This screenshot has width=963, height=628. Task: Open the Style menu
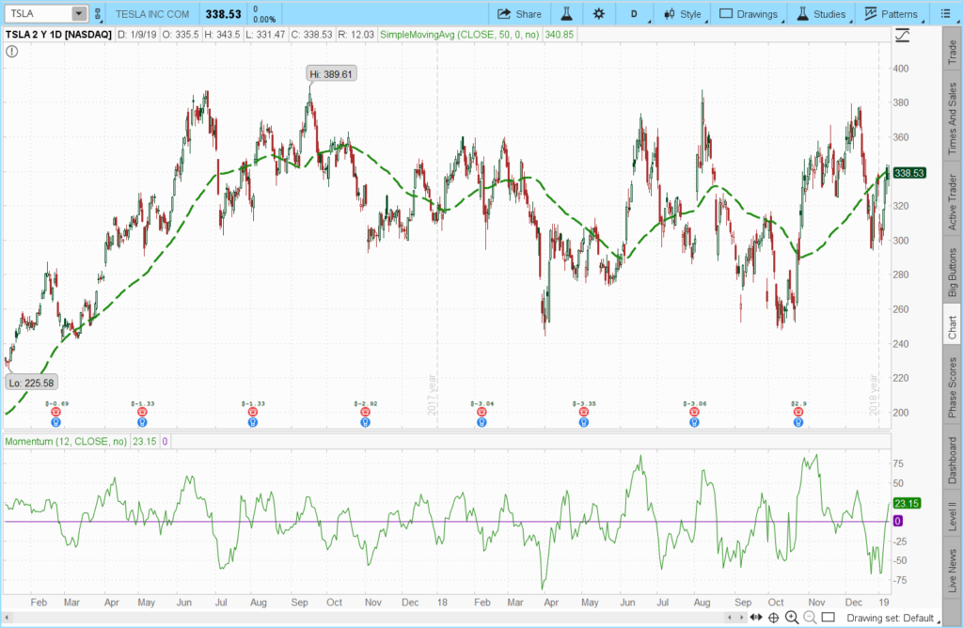[x=682, y=14]
